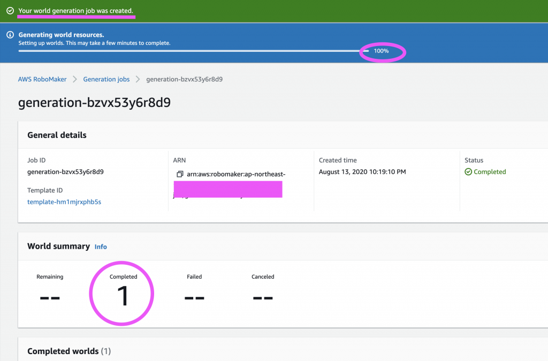Click the info icon beside Generating world resources
The width and height of the screenshot is (548, 361).
pos(10,35)
